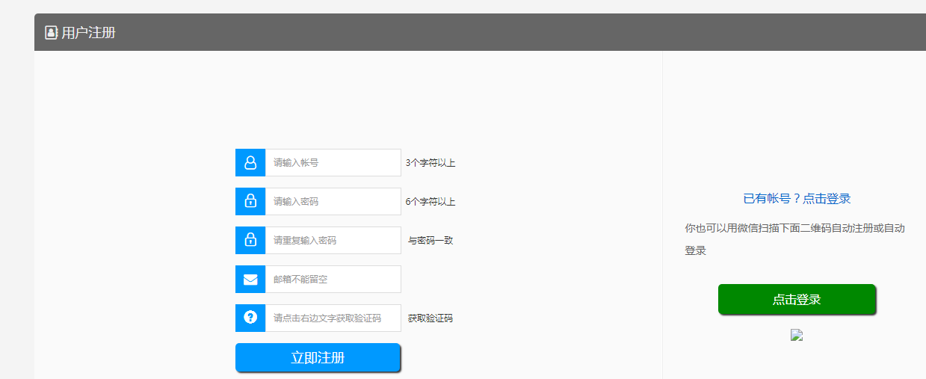Click the user avatar icon beside account field

pyautogui.click(x=250, y=162)
